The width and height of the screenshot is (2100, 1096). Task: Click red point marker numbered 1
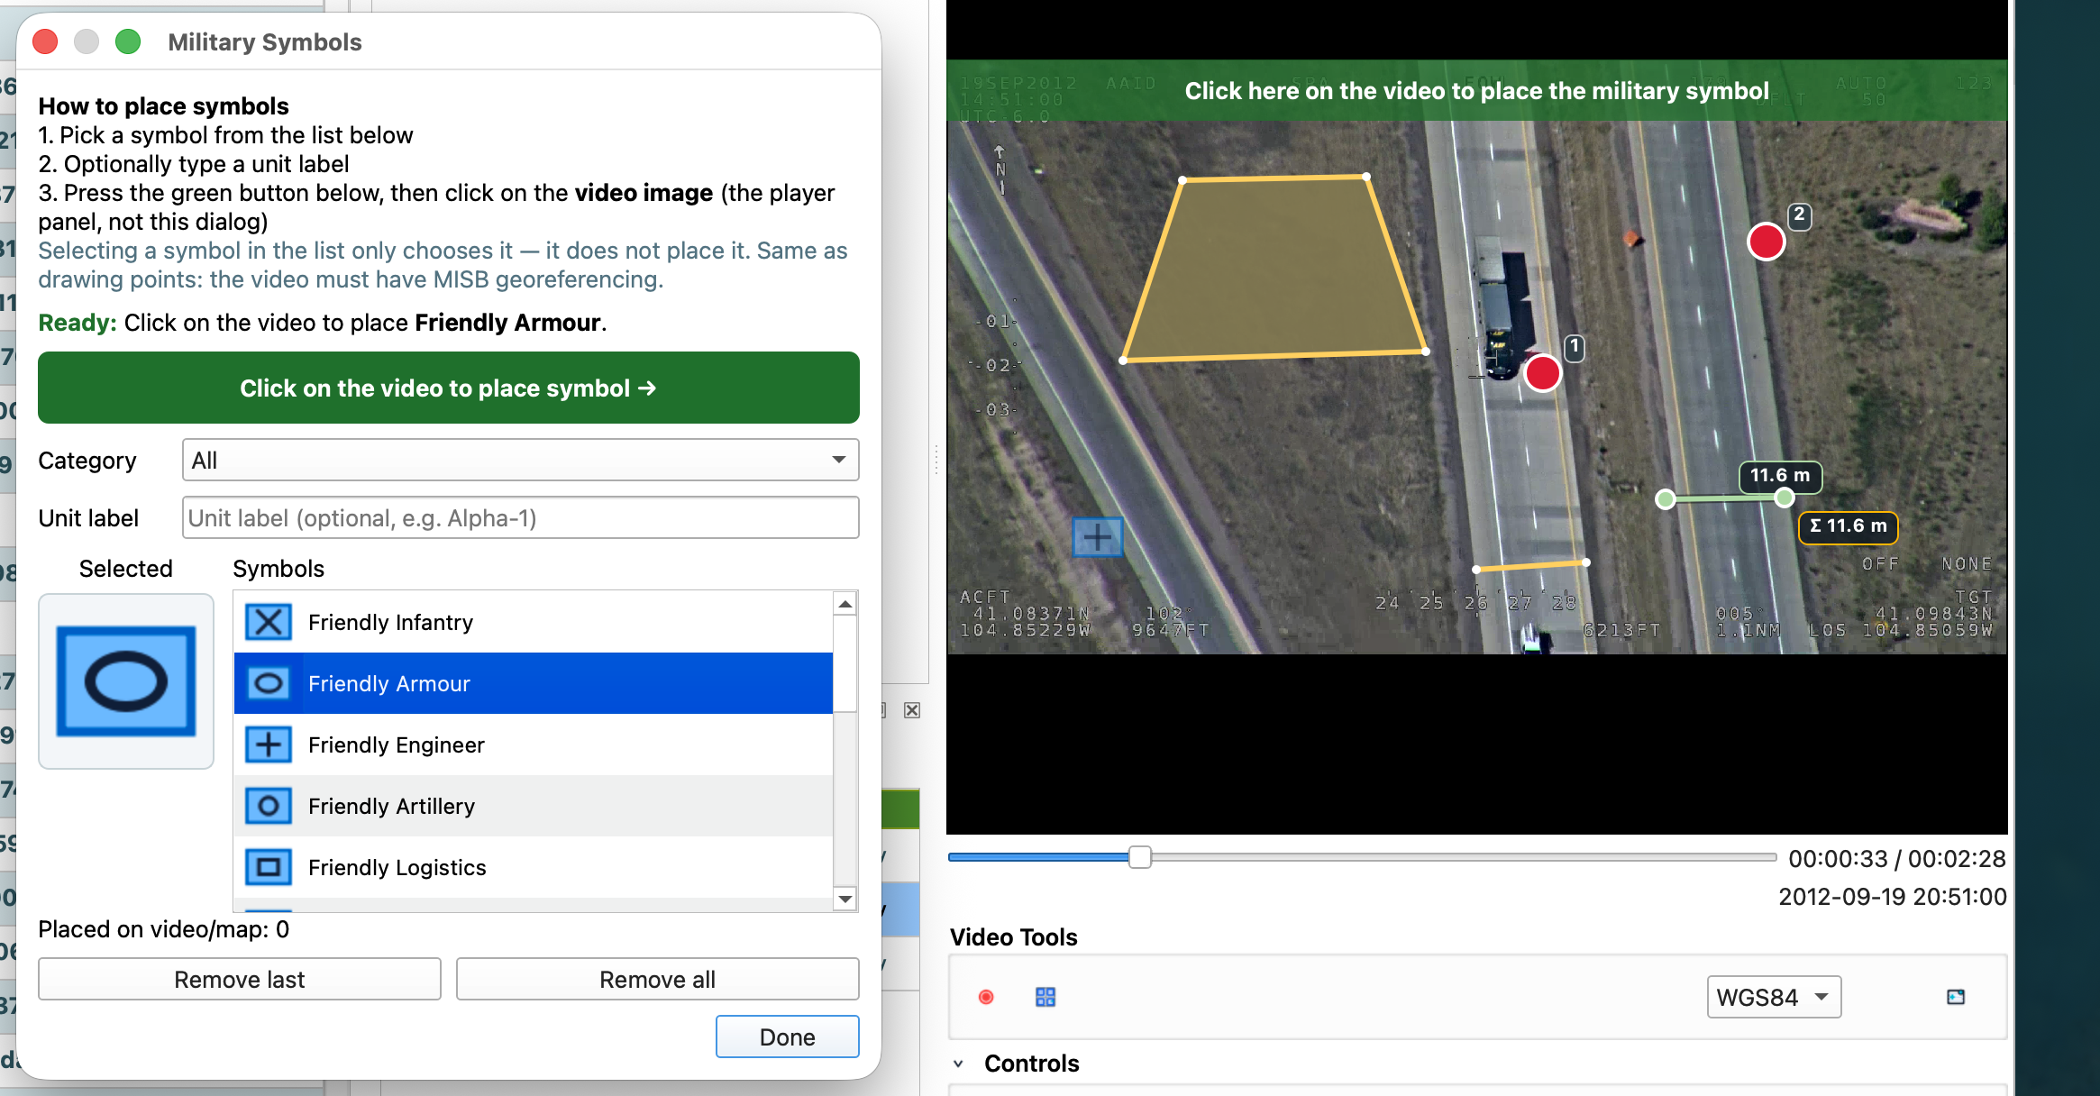tap(1542, 372)
